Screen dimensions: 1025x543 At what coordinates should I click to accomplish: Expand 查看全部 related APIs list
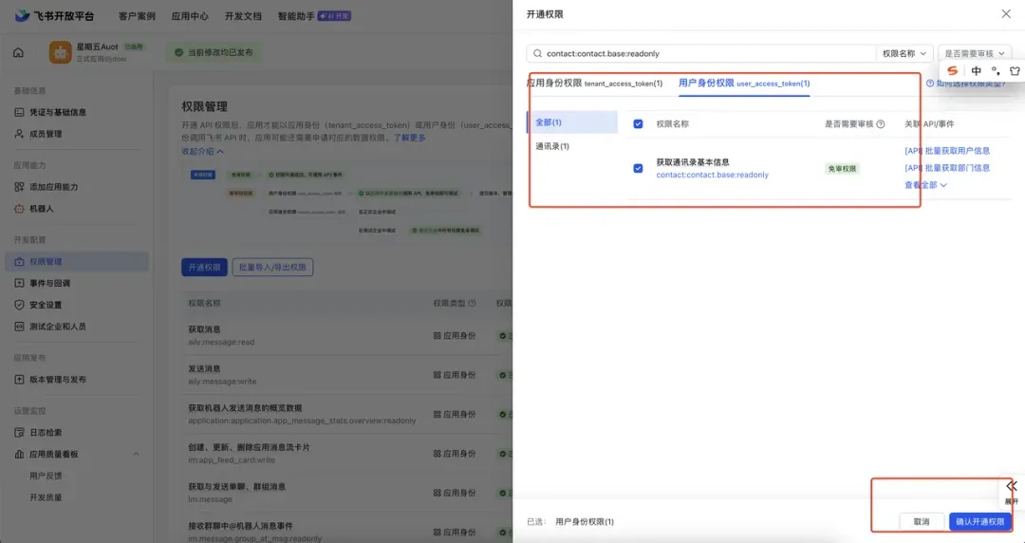point(925,185)
